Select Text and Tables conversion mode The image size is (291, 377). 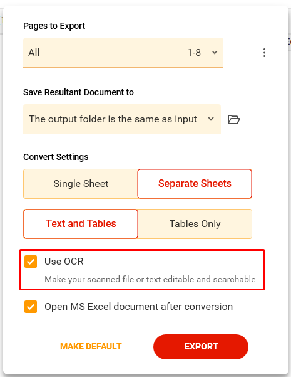tap(81, 224)
